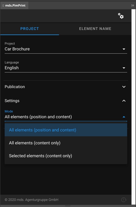Viewport: 136px width, 207px height.
Task: Open the Language dropdown showing English
Action: coord(66,68)
